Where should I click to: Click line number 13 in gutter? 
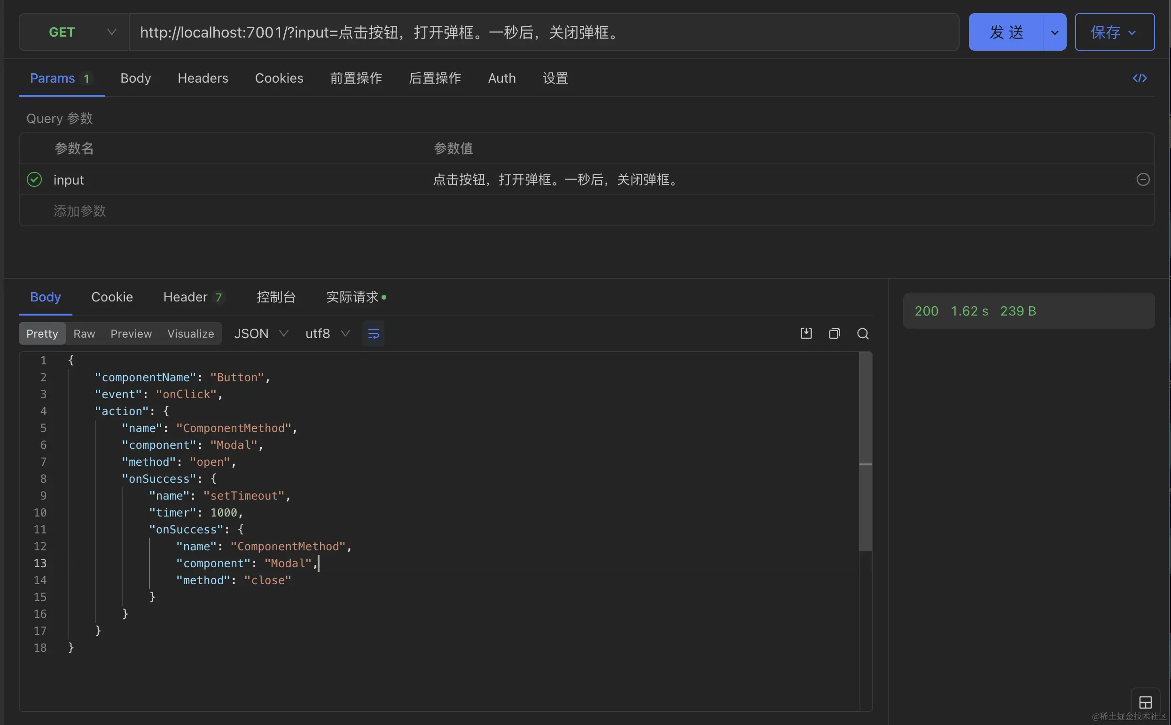pos(40,563)
